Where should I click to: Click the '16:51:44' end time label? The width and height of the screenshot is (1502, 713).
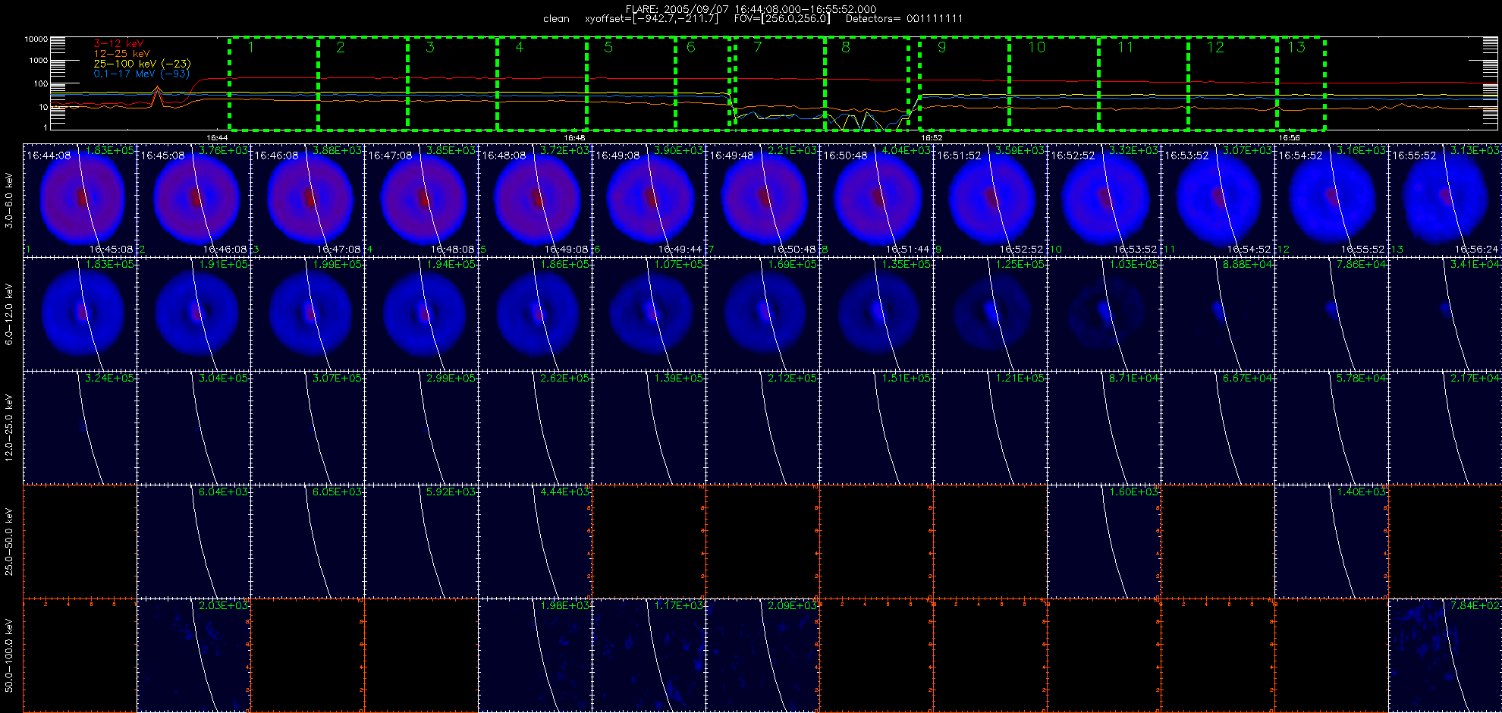pyautogui.click(x=907, y=250)
